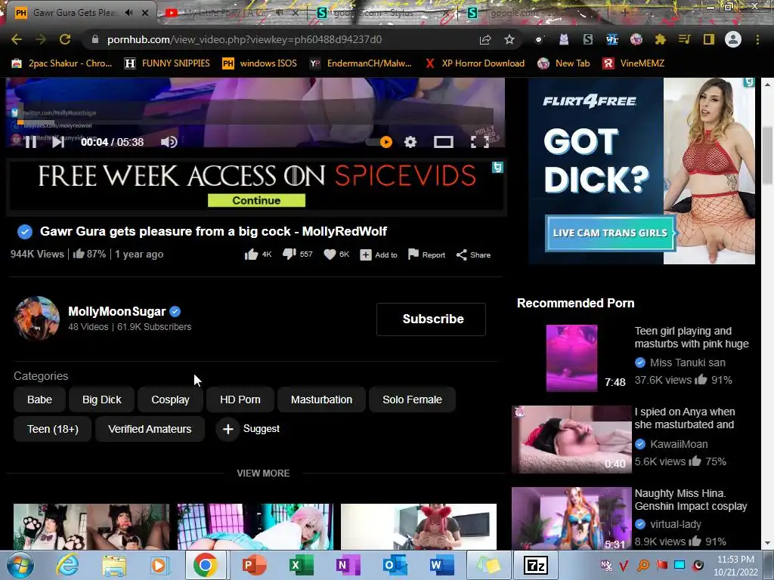
Task: Open the 2pac Shakur bookmark
Action: click(x=62, y=63)
